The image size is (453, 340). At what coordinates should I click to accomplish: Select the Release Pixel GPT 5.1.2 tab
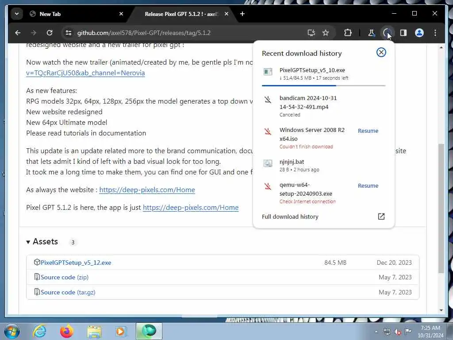(x=180, y=14)
